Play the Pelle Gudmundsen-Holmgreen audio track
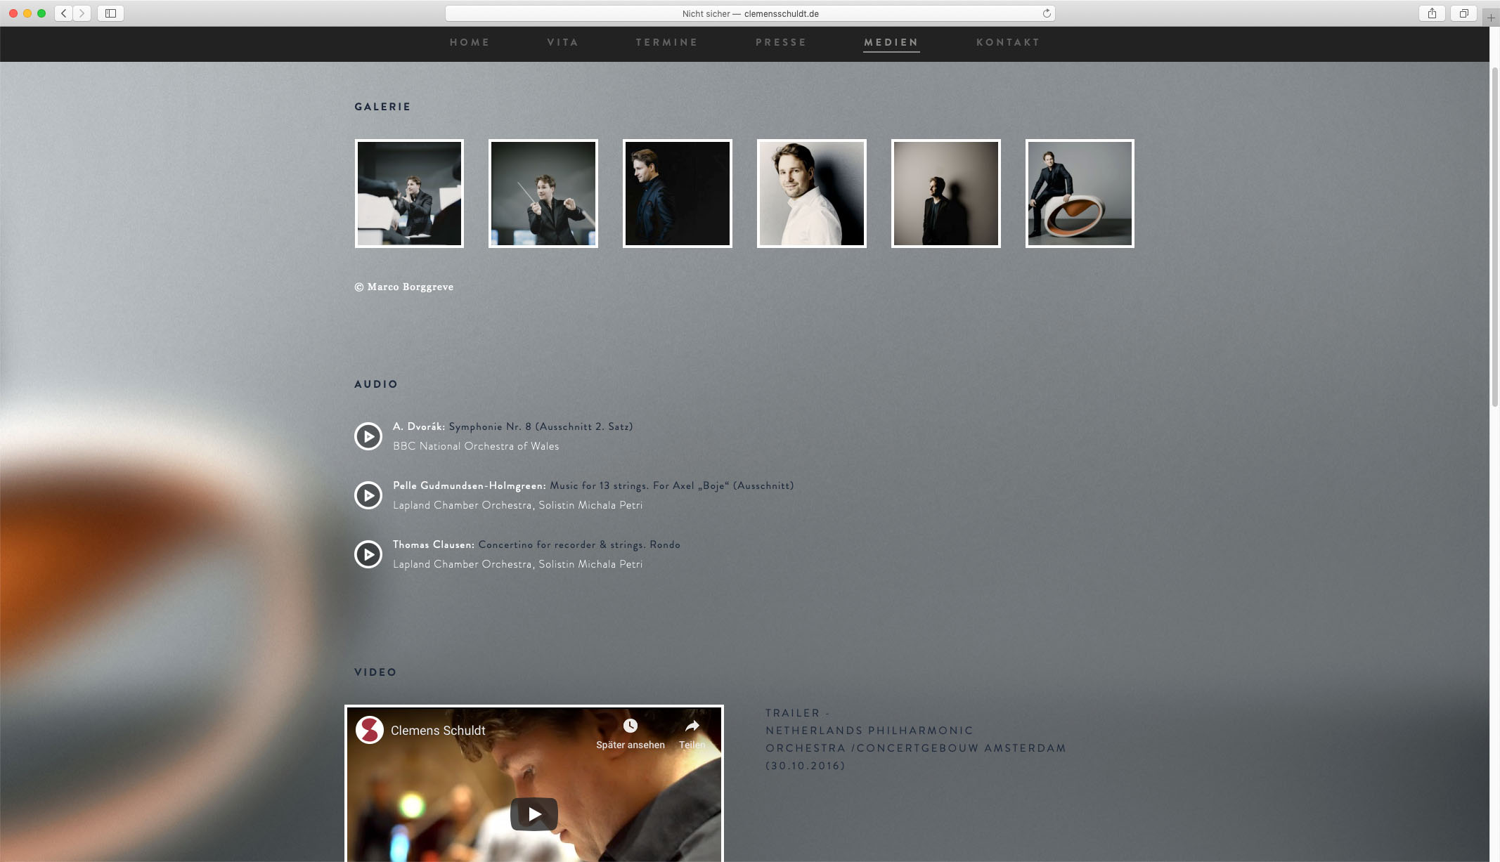 [x=368, y=495]
